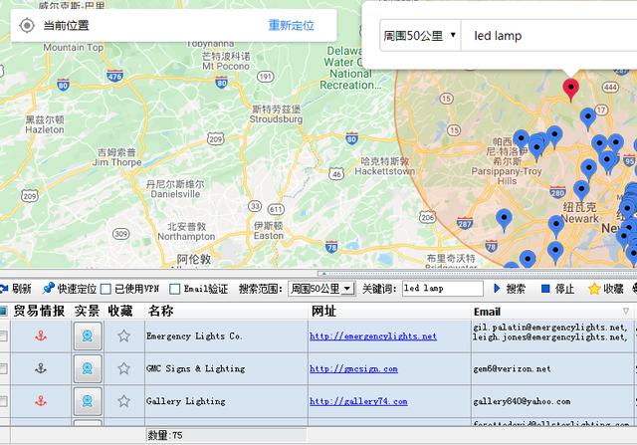Click red anchor icon for Gallery Lighting
Screen dimensions: 637x445
point(41,401)
